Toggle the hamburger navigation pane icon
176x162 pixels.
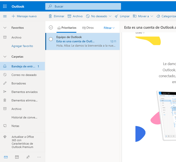point(5,16)
